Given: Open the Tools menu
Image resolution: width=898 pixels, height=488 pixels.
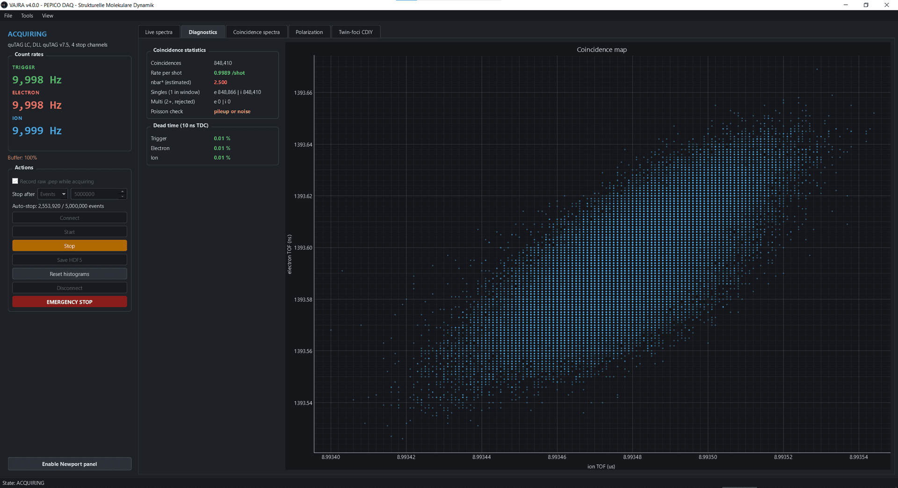Looking at the screenshot, I should (x=27, y=16).
